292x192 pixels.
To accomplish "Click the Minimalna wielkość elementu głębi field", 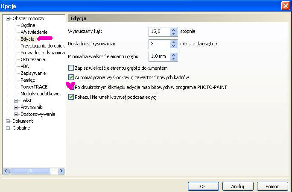I will pos(159,56).
